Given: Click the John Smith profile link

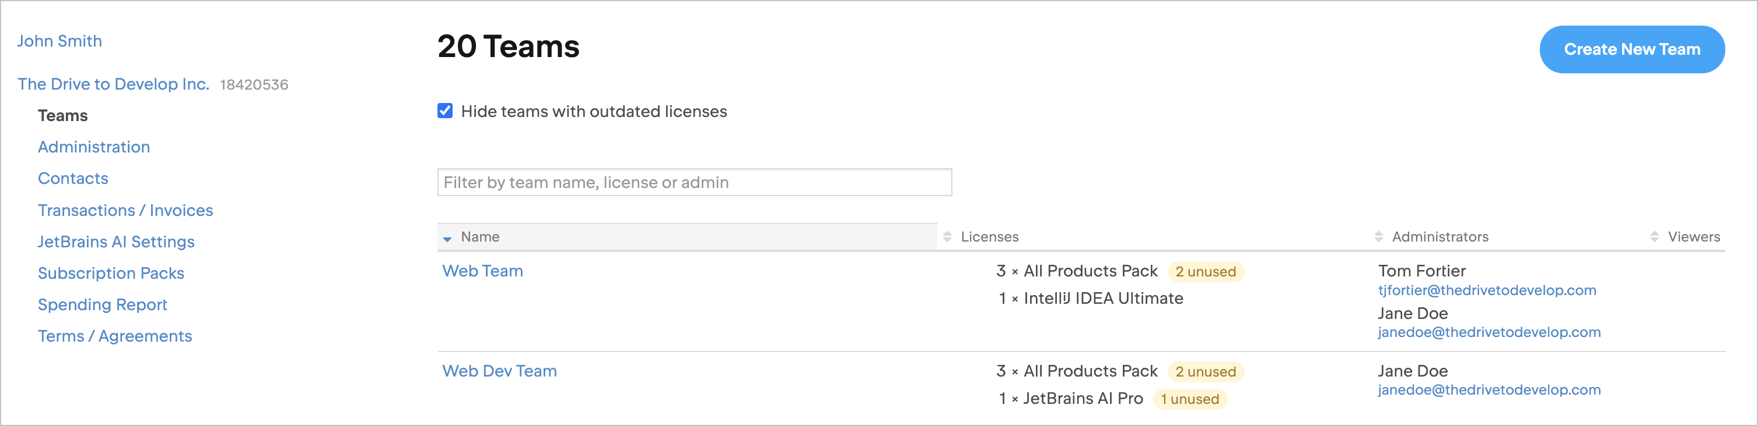Looking at the screenshot, I should (x=59, y=41).
